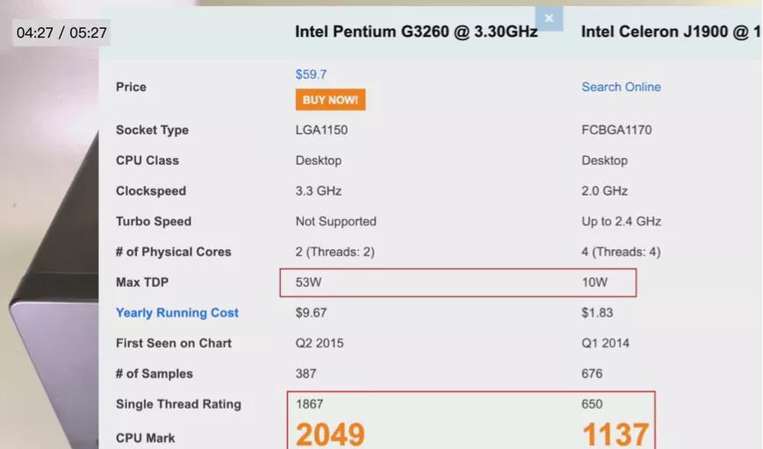Open the $59.7 price link
Screen dimensions: 763x449
coord(311,75)
